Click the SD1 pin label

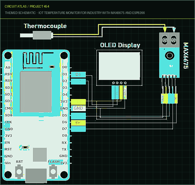coord(8,101)
